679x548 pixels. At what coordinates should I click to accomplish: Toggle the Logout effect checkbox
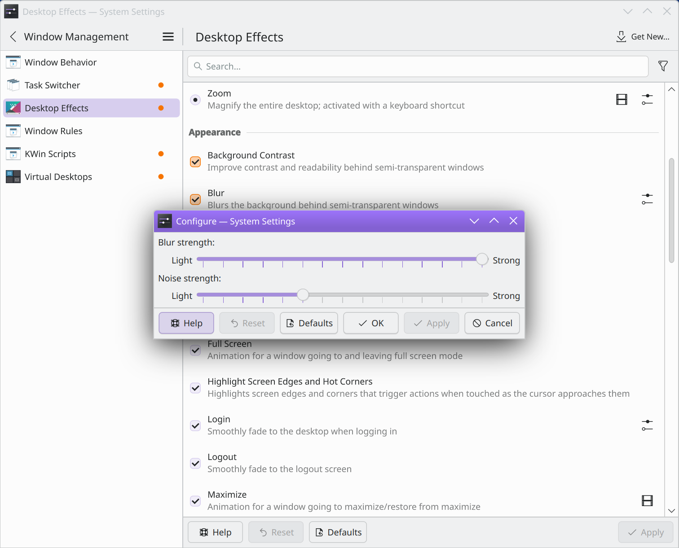(195, 463)
